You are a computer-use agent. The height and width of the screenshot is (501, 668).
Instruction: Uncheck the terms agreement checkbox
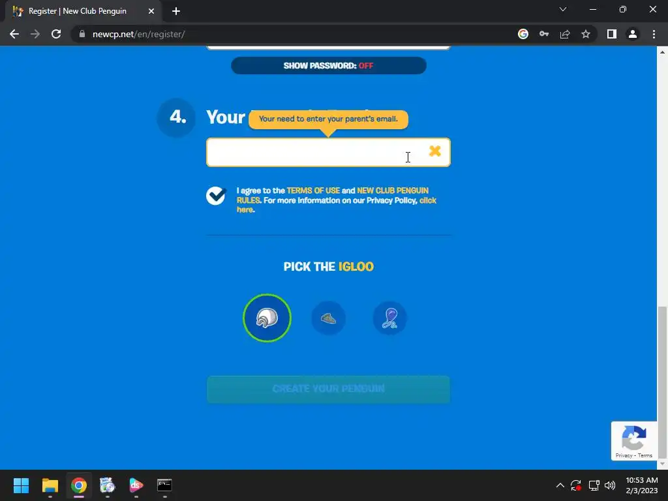coord(216,196)
